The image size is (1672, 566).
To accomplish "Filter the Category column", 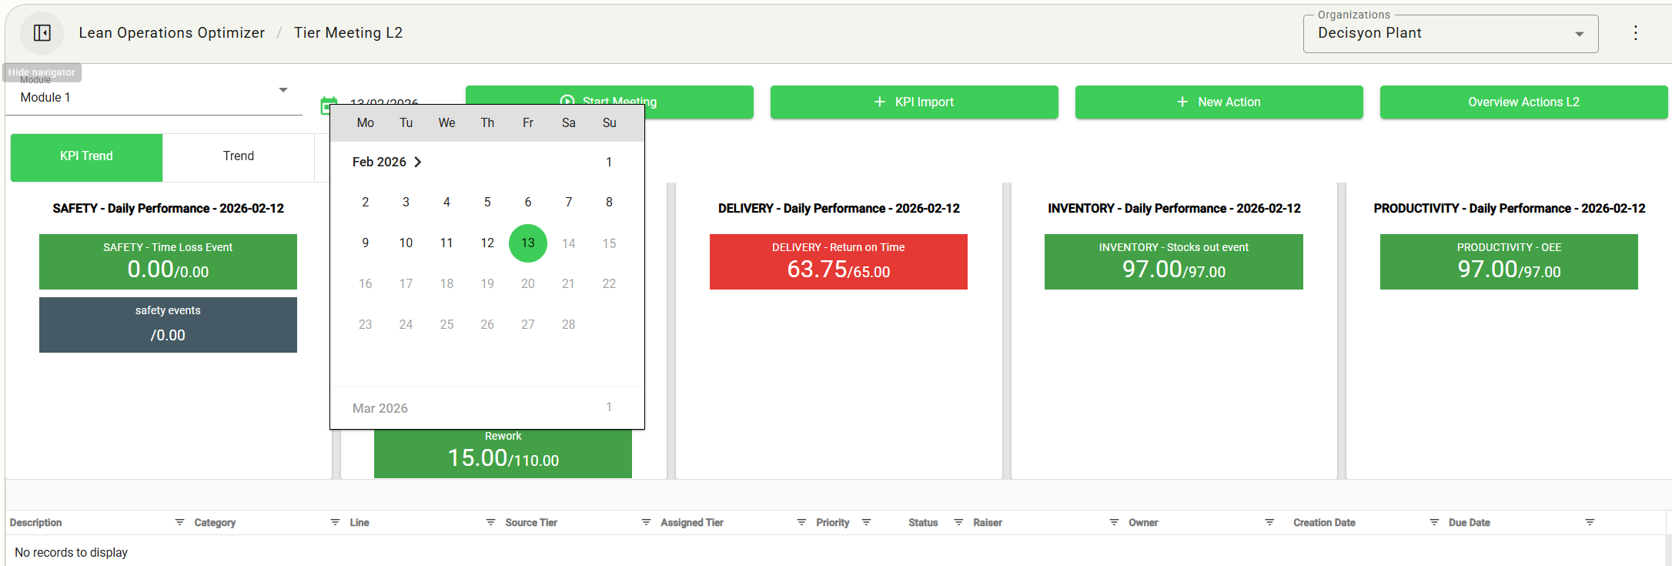I will click(335, 522).
